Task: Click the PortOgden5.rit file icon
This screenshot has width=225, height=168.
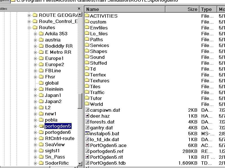Action: click(x=87, y=157)
